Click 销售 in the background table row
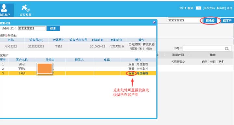Screen dimensions: 234x125 (204, 62)
